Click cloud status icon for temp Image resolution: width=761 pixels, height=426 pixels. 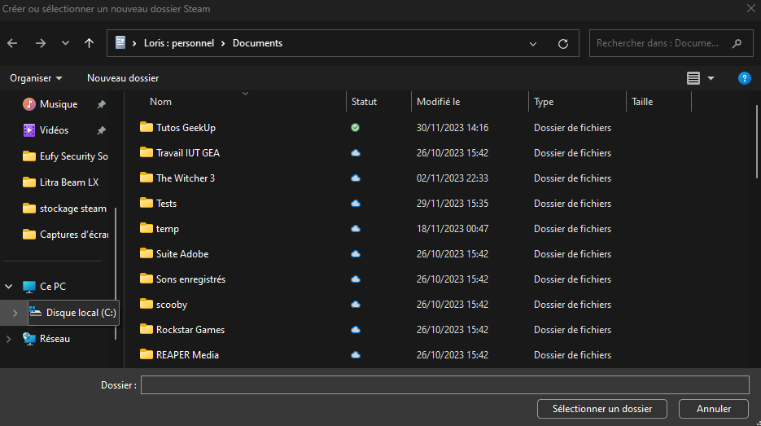(x=356, y=229)
